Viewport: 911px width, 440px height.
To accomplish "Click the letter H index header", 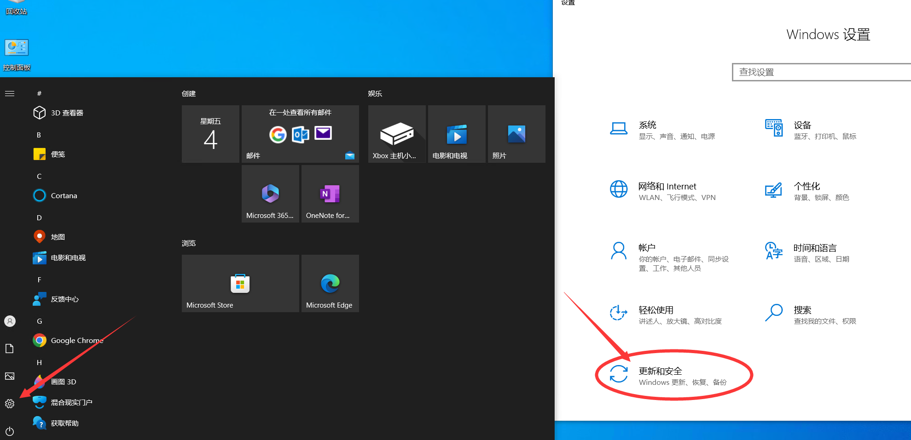I will coord(39,362).
